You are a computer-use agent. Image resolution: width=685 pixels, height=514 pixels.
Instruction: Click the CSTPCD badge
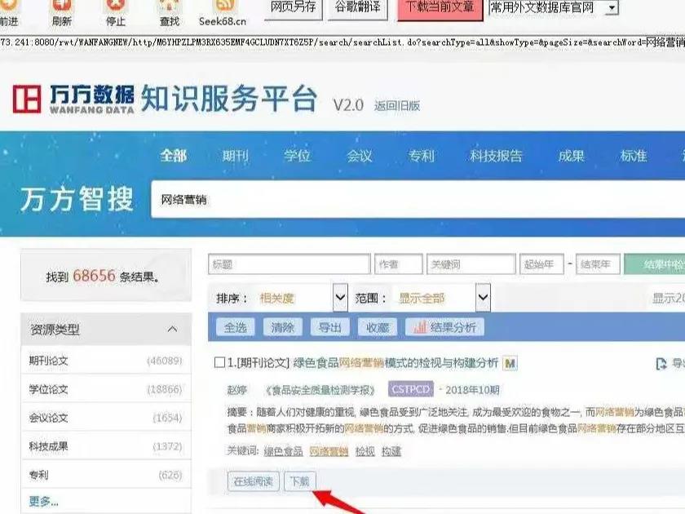411,389
